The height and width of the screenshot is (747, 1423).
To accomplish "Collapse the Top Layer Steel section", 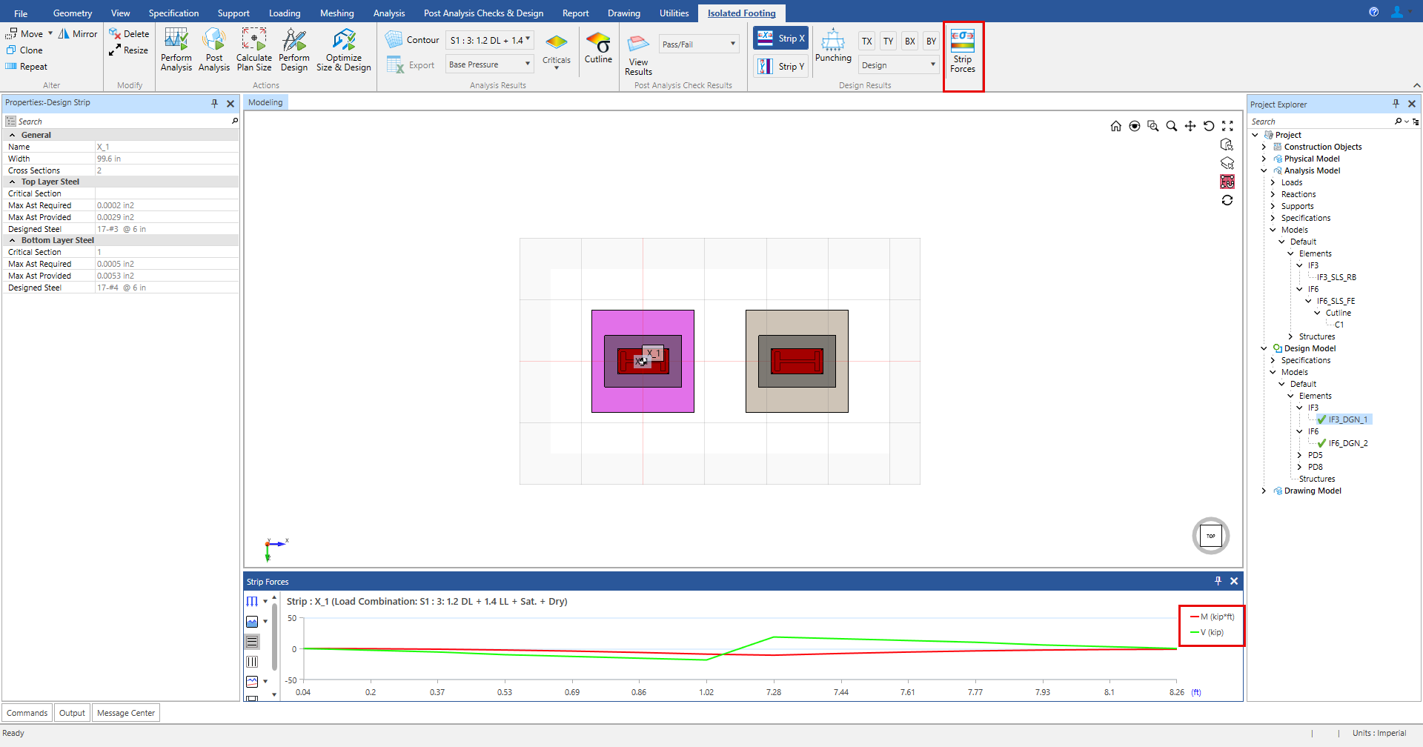I will [x=12, y=182].
